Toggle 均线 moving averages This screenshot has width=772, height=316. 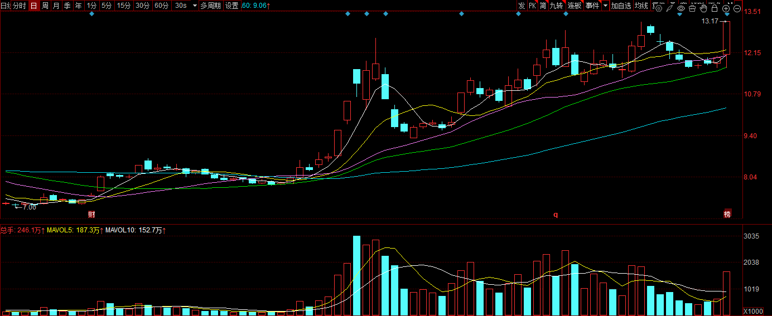tap(641, 6)
